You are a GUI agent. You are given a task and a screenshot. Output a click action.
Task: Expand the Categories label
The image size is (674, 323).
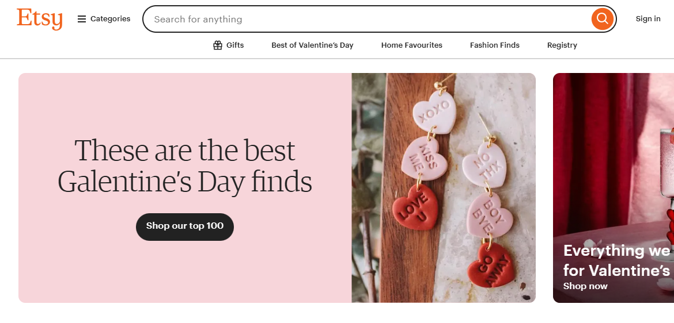coord(111,19)
